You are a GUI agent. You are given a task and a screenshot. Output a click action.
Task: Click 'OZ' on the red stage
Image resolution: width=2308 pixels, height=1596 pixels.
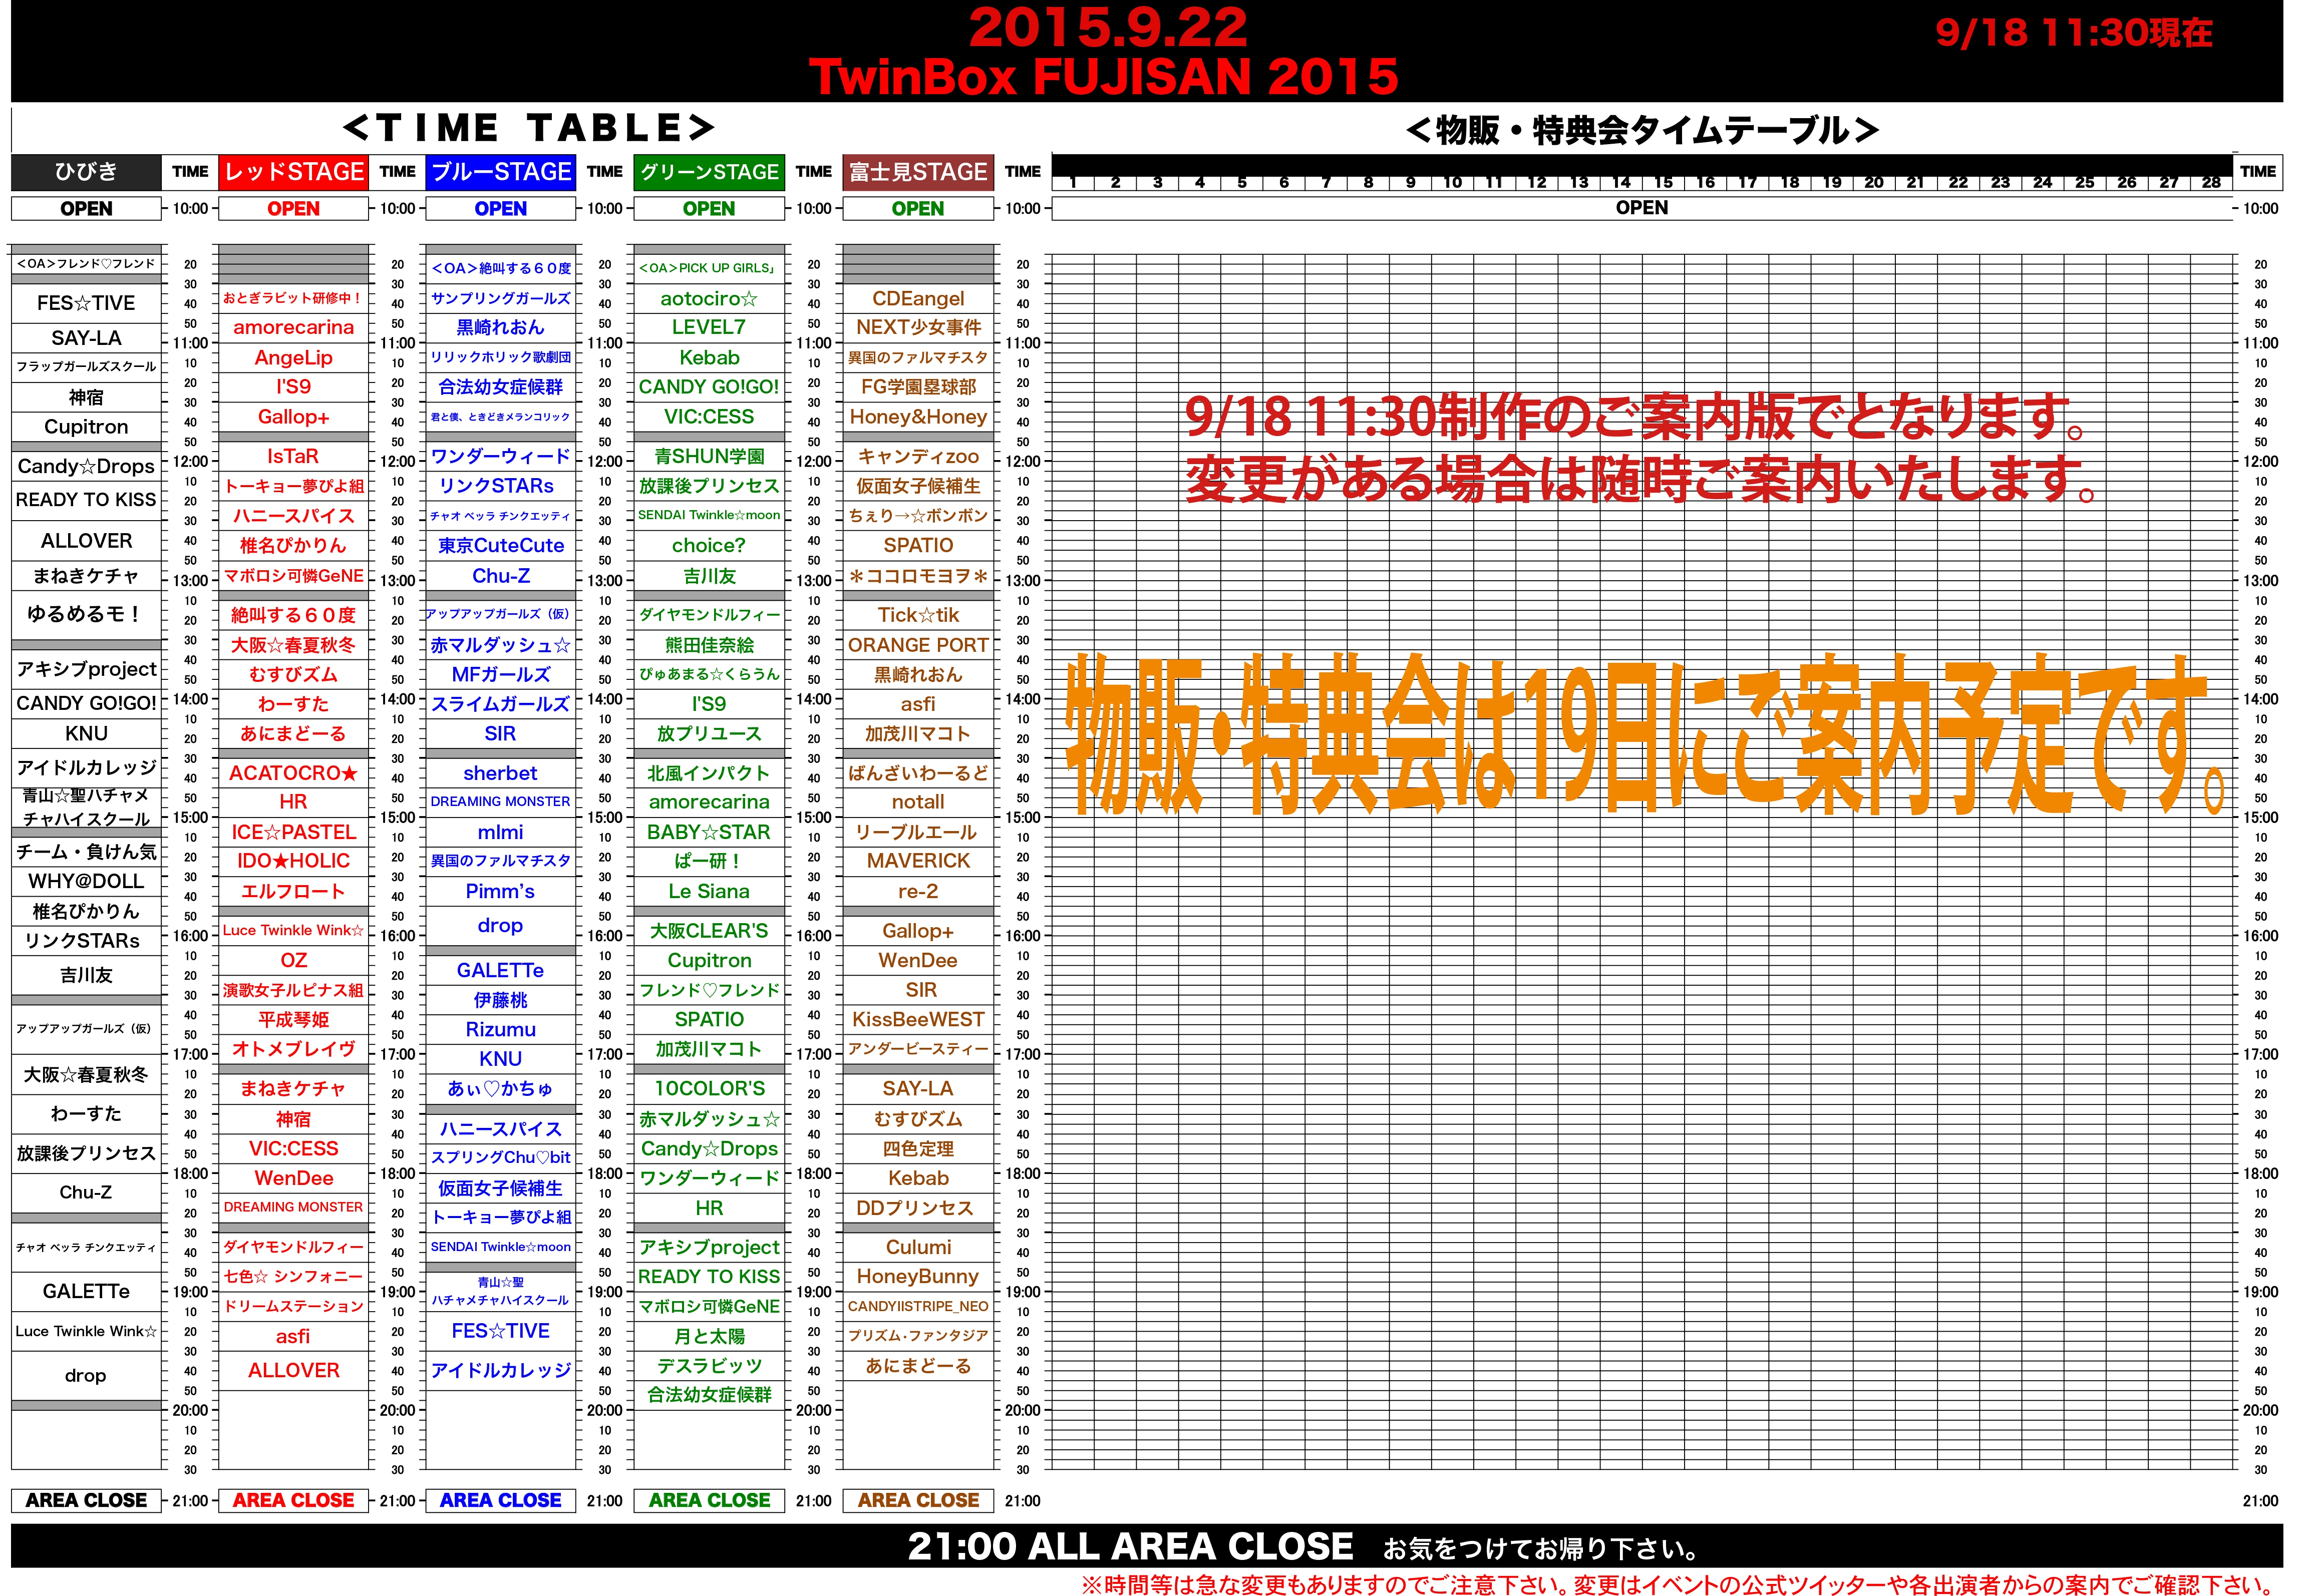(x=293, y=960)
